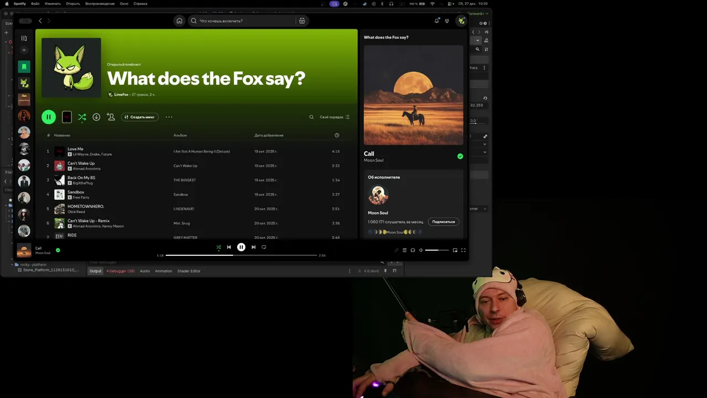Go back with Spotify left arrow
The image size is (707, 398).
(40, 21)
